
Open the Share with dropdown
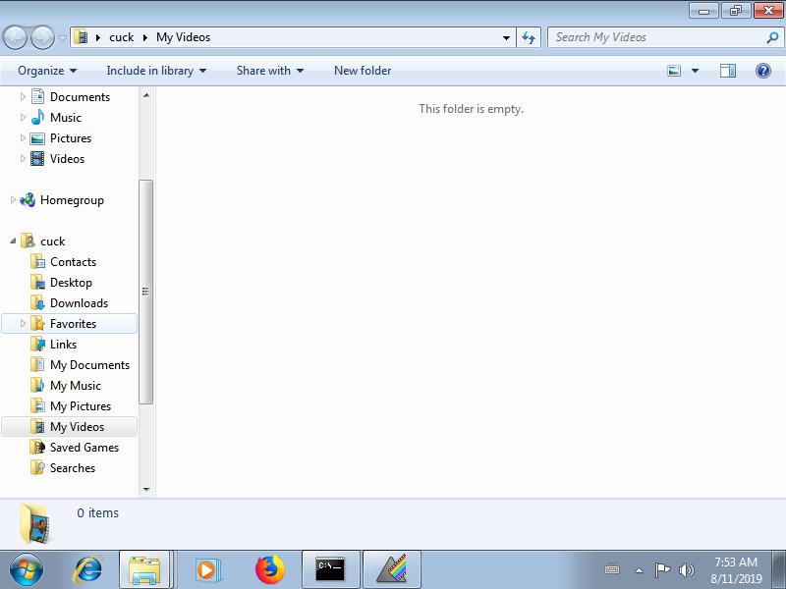[270, 71]
